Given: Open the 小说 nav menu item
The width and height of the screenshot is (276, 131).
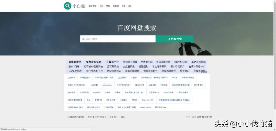Looking at the screenshot, I should 101,6.
